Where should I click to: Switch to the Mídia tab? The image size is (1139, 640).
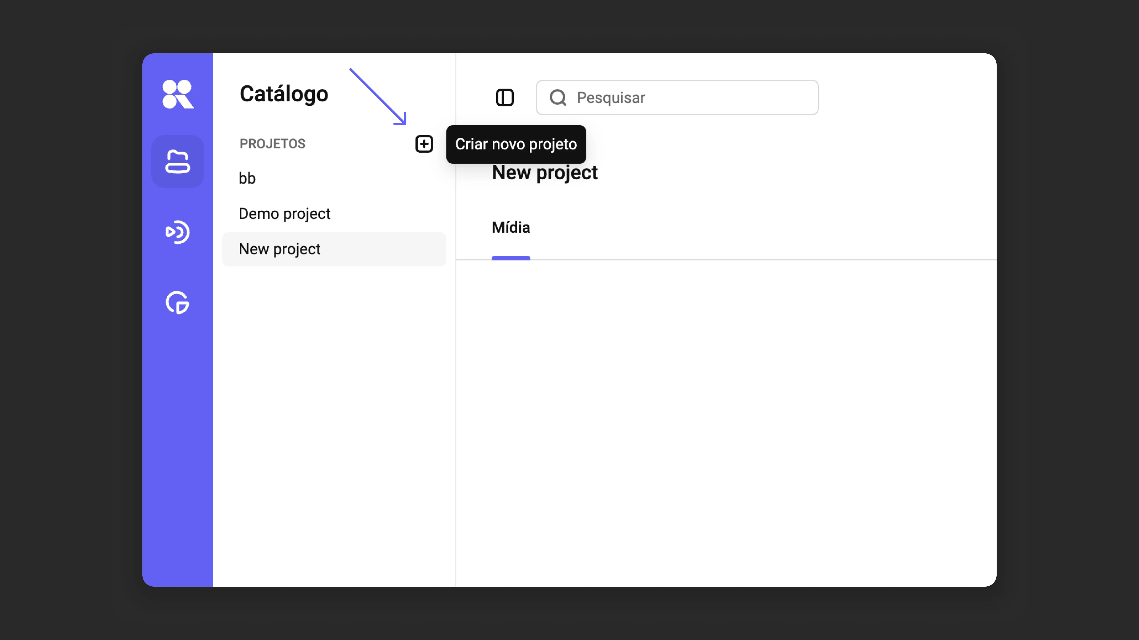511,228
